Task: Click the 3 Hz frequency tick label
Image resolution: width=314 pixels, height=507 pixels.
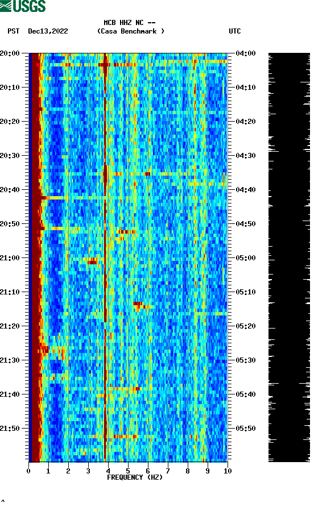Action: [x=88, y=471]
